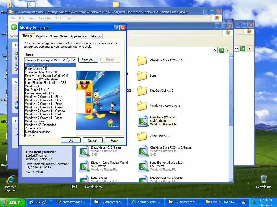
Task: Choose My Current Theme from list
Action: [50, 65]
